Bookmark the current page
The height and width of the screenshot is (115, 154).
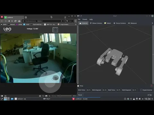pyautogui.click(x=61, y=21)
